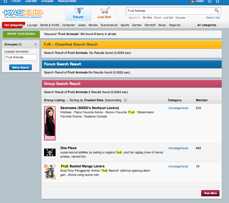Viewport: 229px width, 203px height.
Task: Click the Group Search Result header
Action: pyautogui.click(x=132, y=84)
